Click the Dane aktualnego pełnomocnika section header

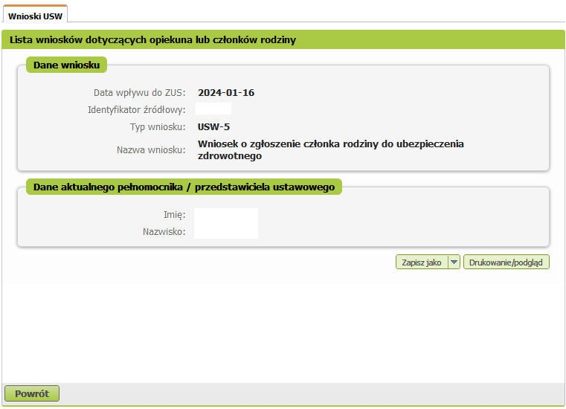(x=184, y=187)
